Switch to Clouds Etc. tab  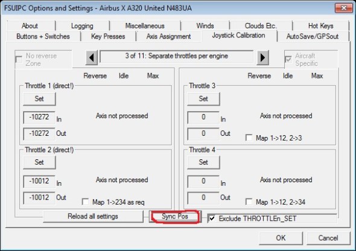[261, 26]
